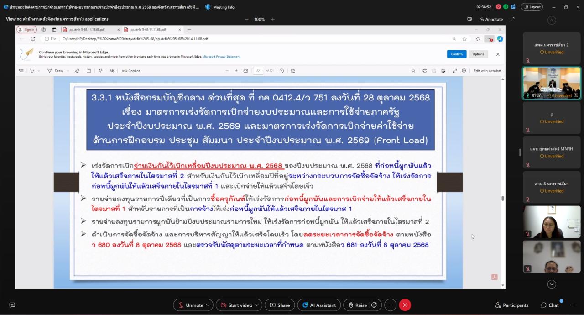This screenshot has height=315, width=584.
Task: Zoom out using the minus control
Action: tap(227, 71)
